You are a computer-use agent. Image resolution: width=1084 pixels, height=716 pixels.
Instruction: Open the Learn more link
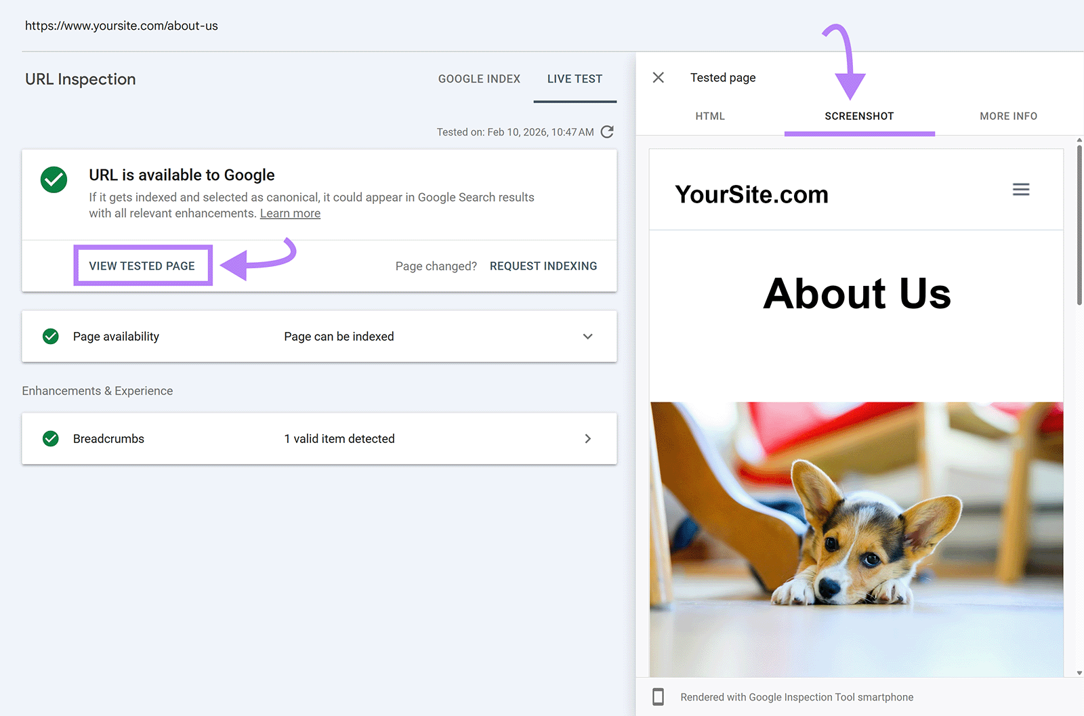tap(290, 213)
